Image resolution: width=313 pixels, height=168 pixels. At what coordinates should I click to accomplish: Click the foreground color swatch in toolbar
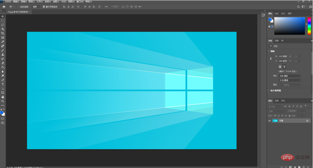pos(2,113)
